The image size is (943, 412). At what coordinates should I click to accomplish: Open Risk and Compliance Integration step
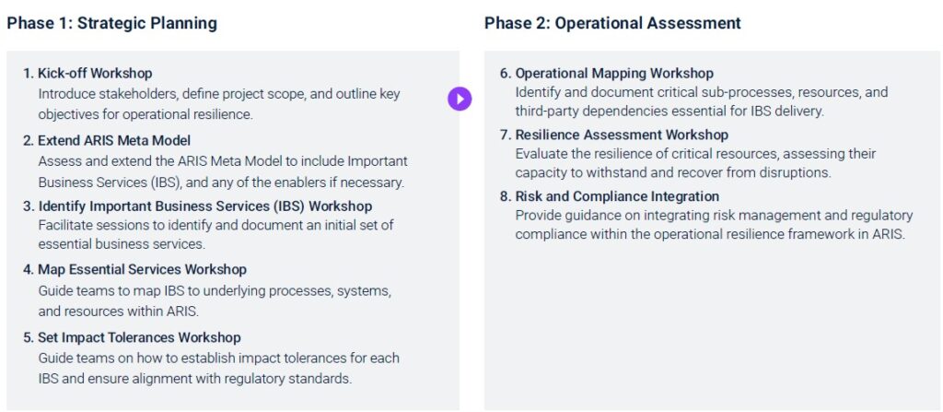[x=610, y=196]
